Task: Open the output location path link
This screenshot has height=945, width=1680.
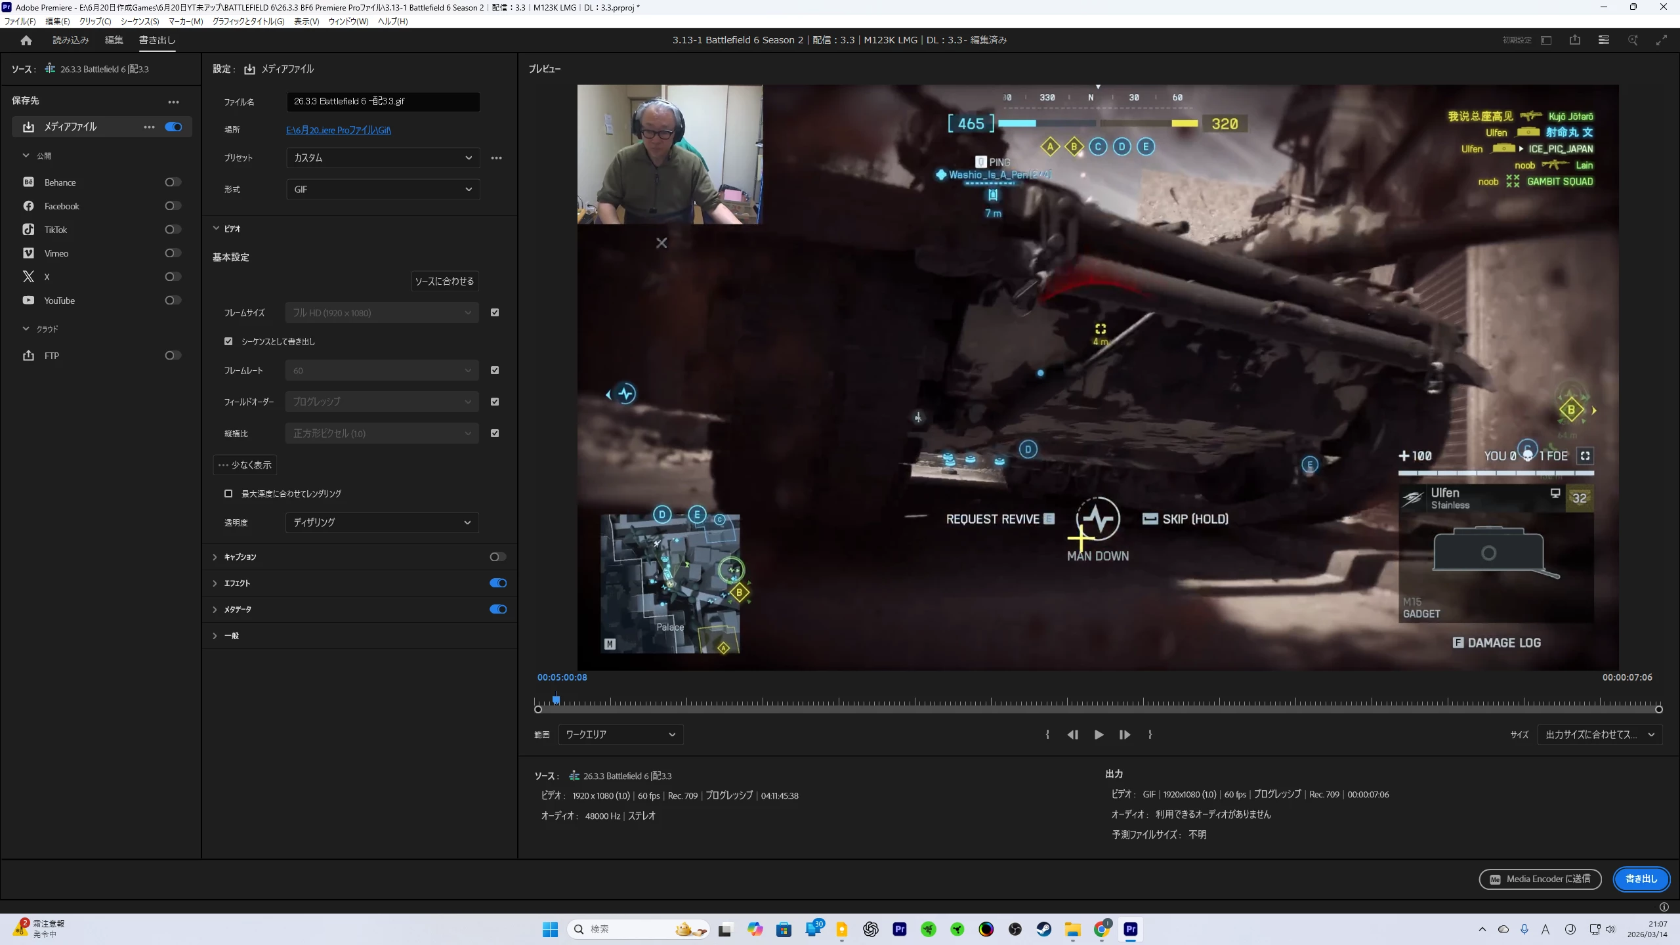Action: click(338, 130)
